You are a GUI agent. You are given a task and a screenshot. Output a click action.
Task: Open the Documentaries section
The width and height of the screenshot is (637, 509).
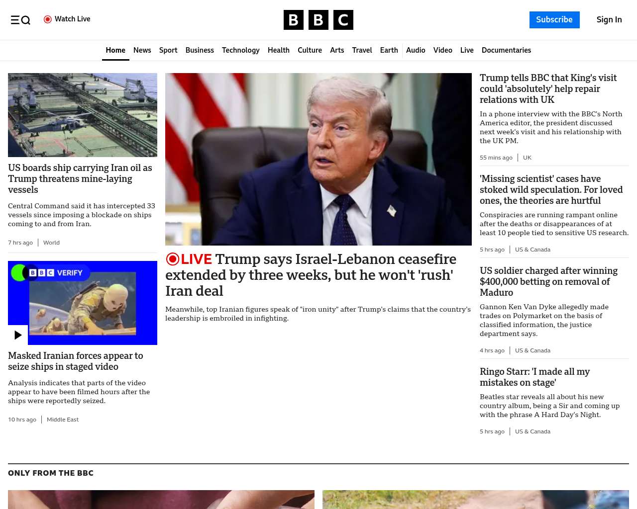tap(506, 50)
